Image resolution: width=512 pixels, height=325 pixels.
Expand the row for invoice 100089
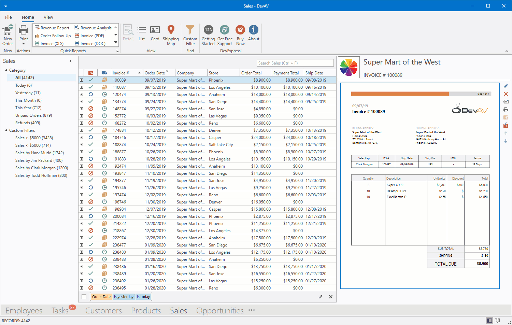82,80
